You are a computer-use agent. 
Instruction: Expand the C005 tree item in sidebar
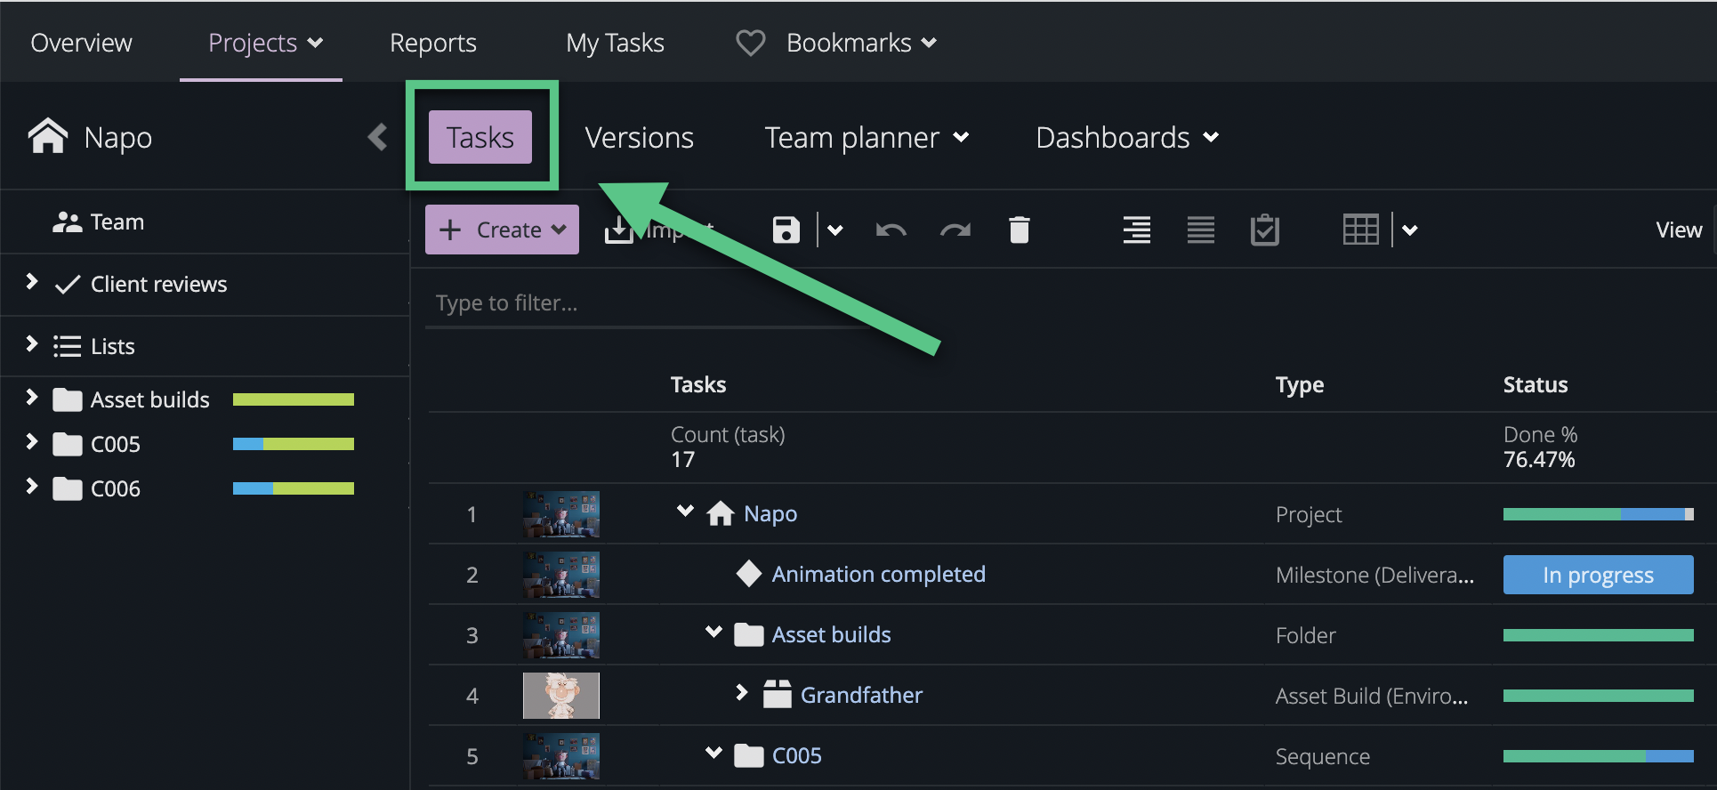point(32,441)
